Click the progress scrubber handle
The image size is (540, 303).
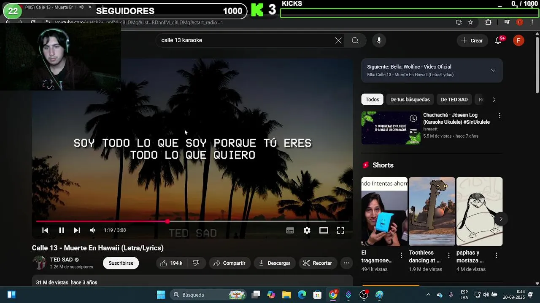coord(167,221)
